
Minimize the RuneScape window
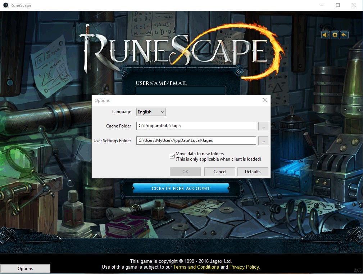pos(322,5)
